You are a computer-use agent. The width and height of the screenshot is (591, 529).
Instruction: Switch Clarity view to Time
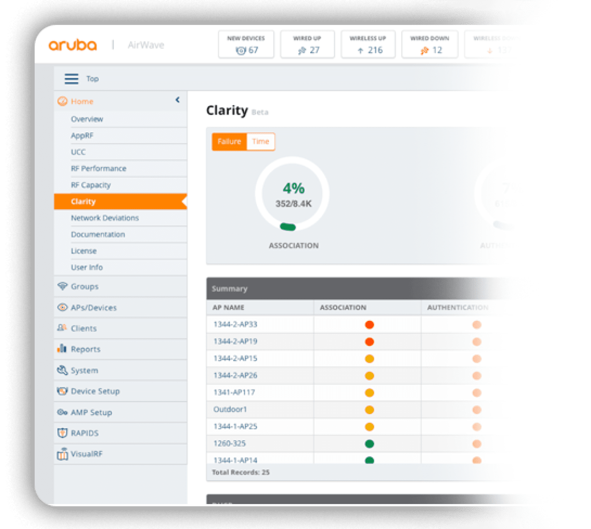[x=260, y=142]
